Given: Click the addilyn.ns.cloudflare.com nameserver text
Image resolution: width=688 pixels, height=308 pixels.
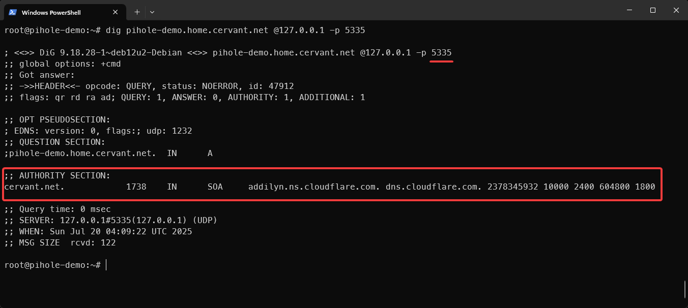Looking at the screenshot, I should click(314, 187).
